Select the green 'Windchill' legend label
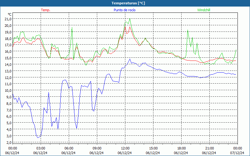The image size is (250, 156). click(204, 10)
